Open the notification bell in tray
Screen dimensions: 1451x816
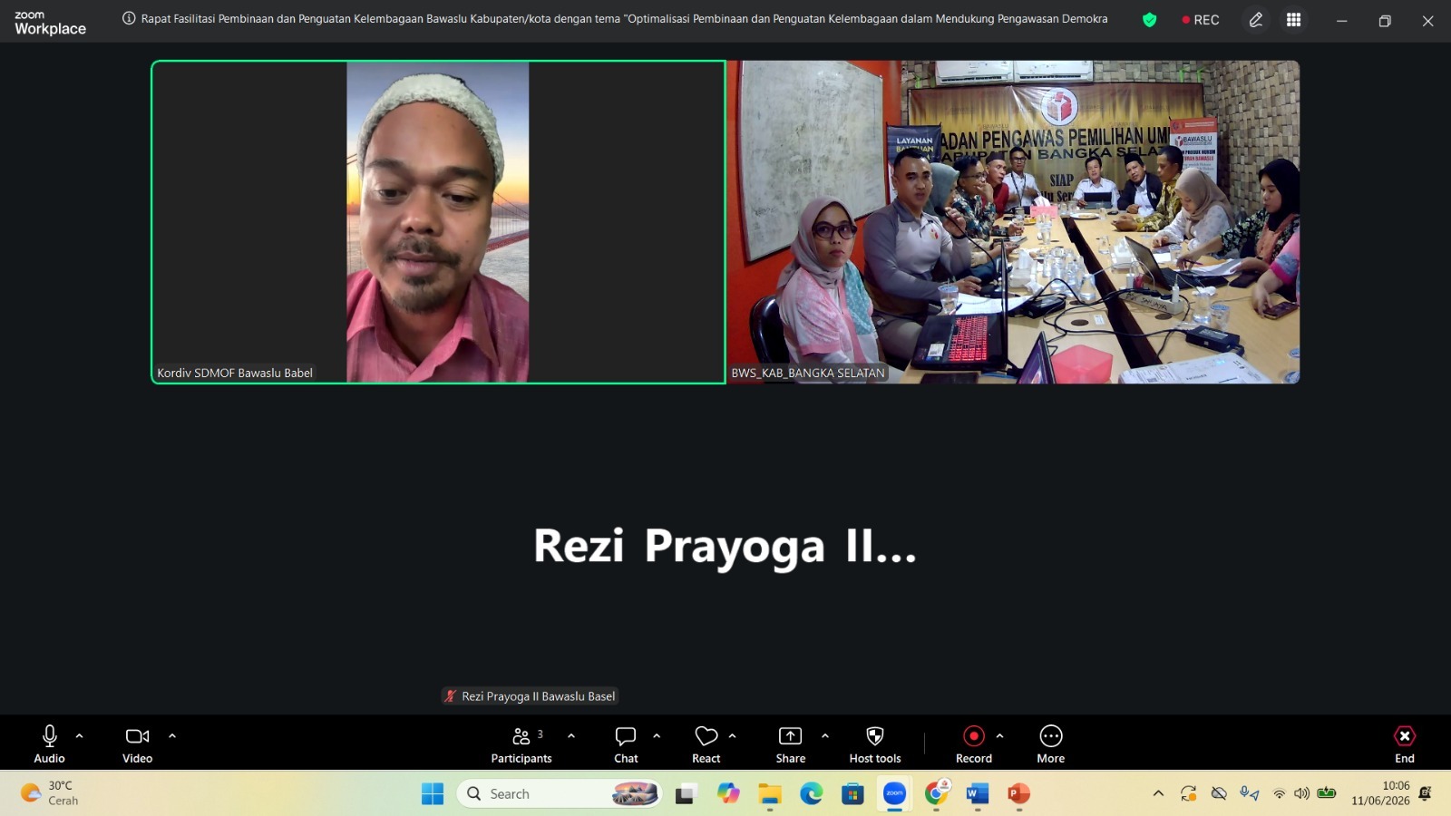pos(1426,794)
